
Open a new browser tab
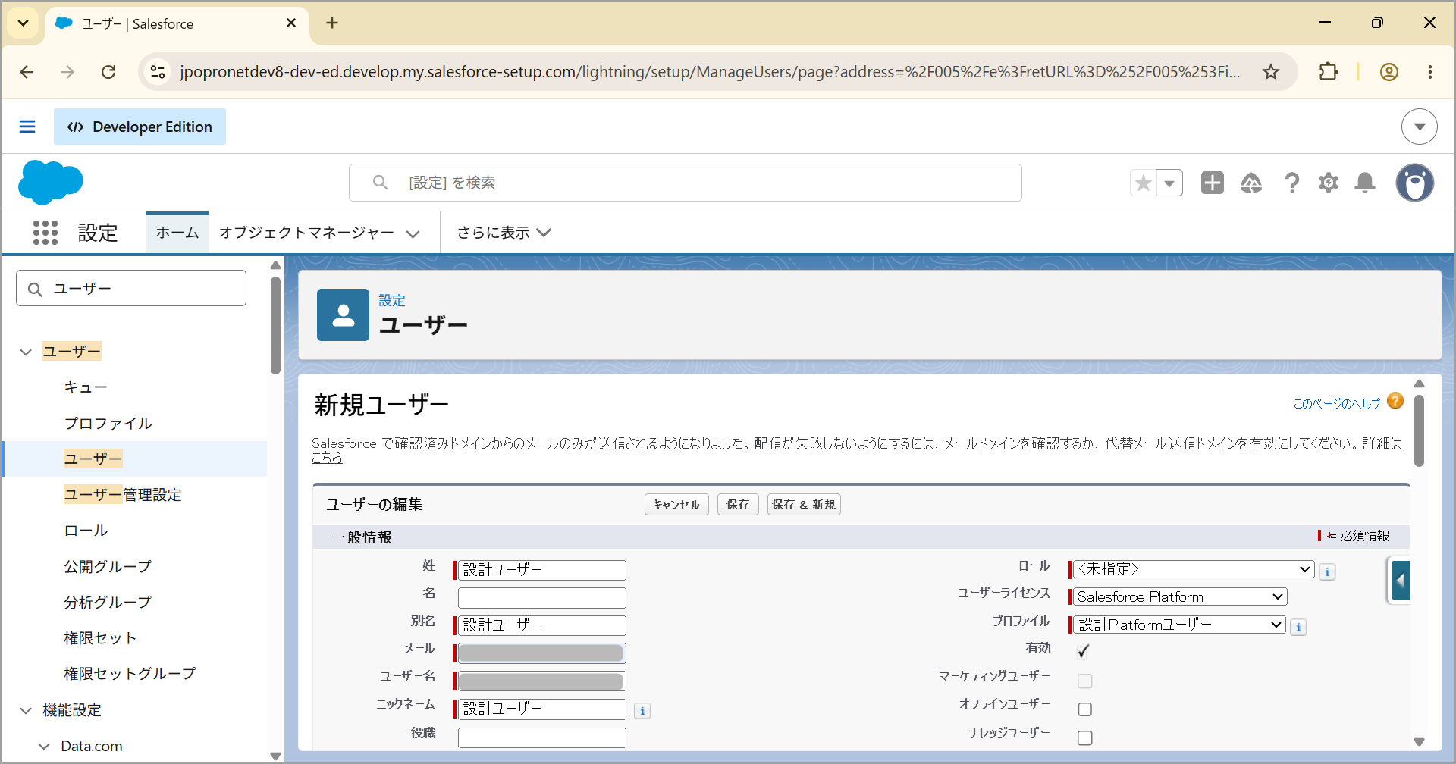point(332,23)
